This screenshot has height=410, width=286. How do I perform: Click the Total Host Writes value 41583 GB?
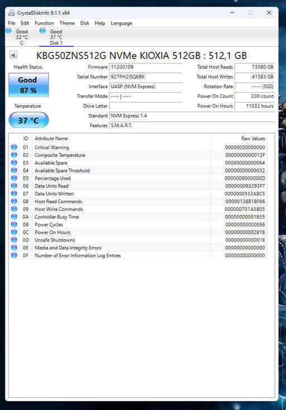(255, 77)
